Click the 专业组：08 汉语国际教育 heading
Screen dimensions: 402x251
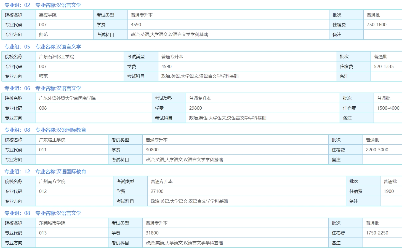point(45,130)
